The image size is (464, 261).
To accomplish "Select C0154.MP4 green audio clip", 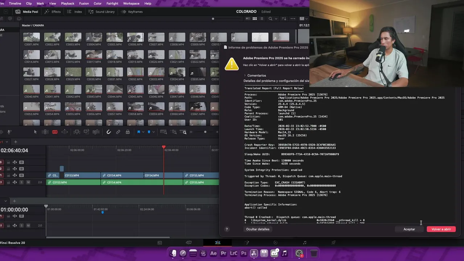I will click(x=142, y=182).
